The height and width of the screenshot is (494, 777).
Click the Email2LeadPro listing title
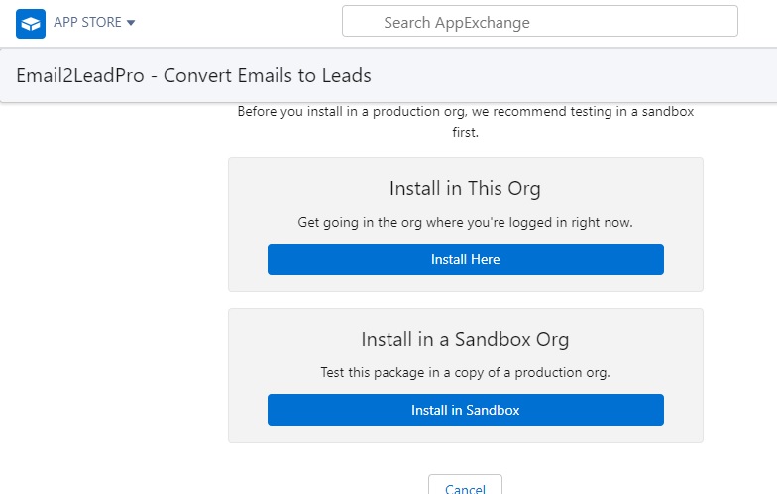point(194,75)
